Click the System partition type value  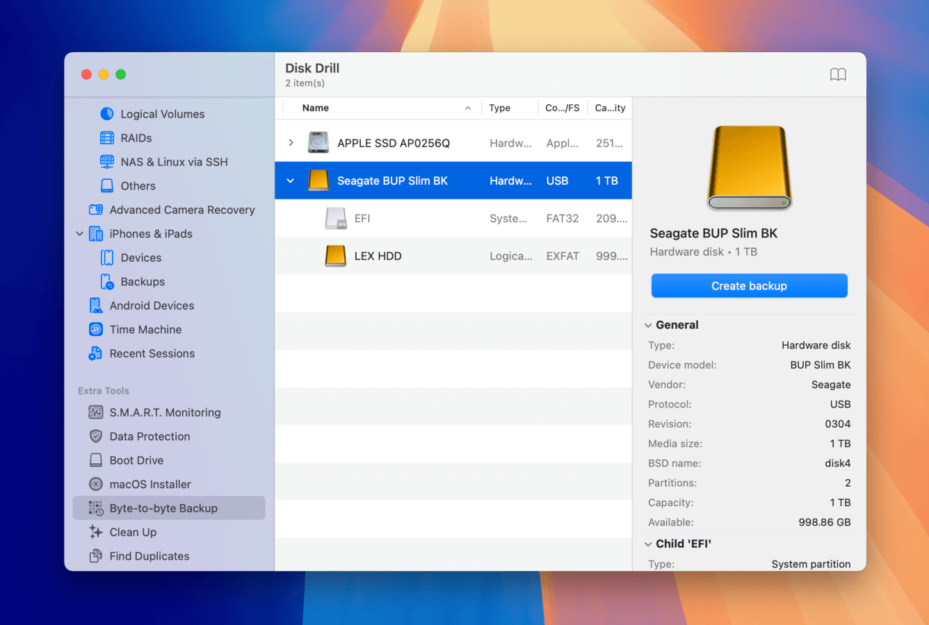point(811,564)
